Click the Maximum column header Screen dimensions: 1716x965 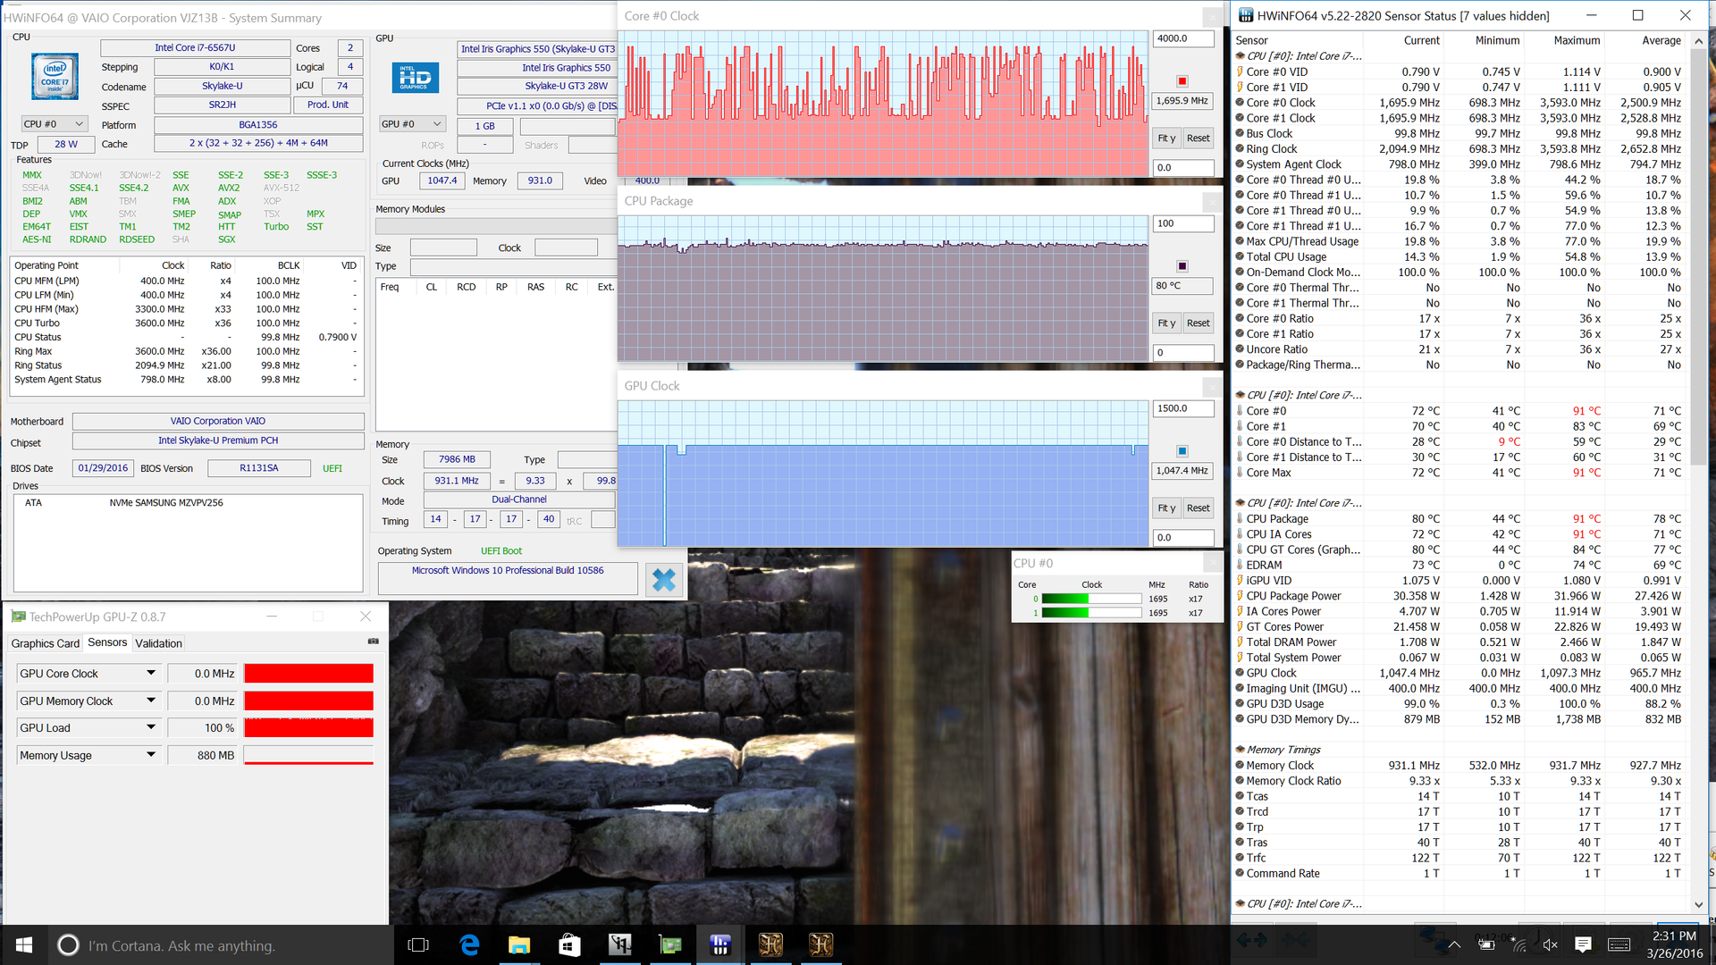point(1577,40)
